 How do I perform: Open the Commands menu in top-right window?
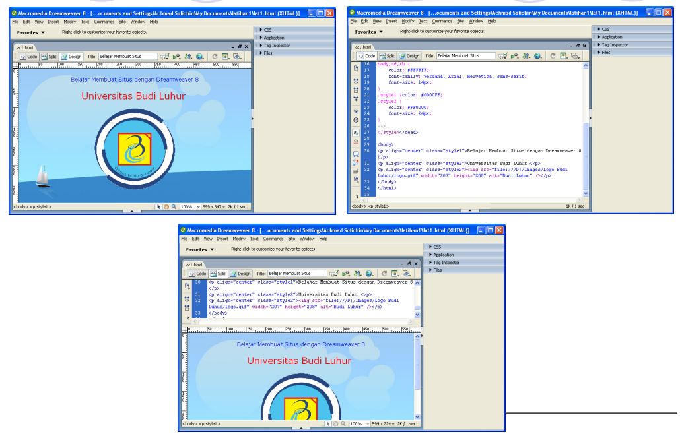442,21
